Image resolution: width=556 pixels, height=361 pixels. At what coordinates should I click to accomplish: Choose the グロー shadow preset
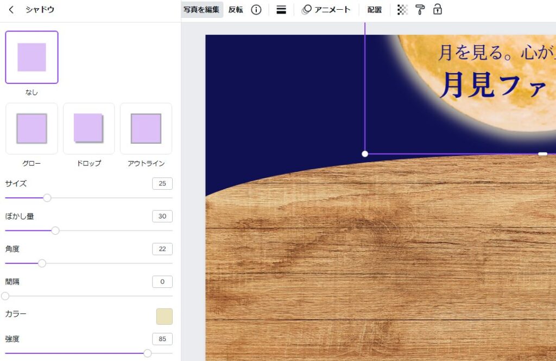[31, 129]
